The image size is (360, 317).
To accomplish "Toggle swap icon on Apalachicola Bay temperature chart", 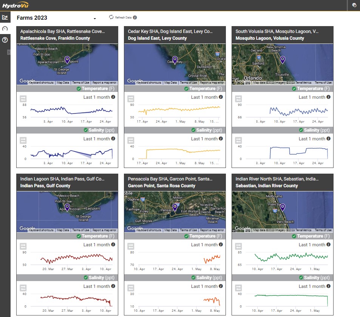I will tap(23, 99).
